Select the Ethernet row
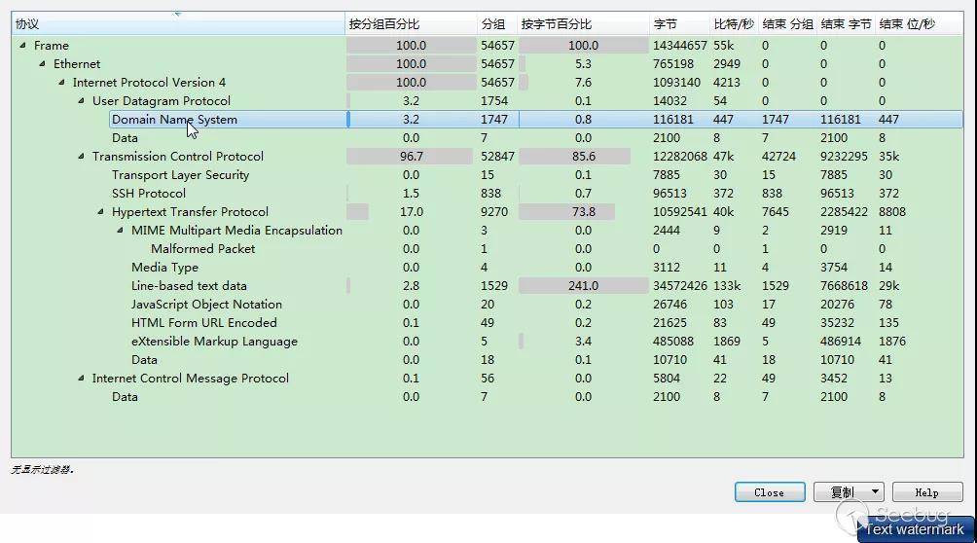This screenshot has width=977, height=543. (x=488, y=63)
